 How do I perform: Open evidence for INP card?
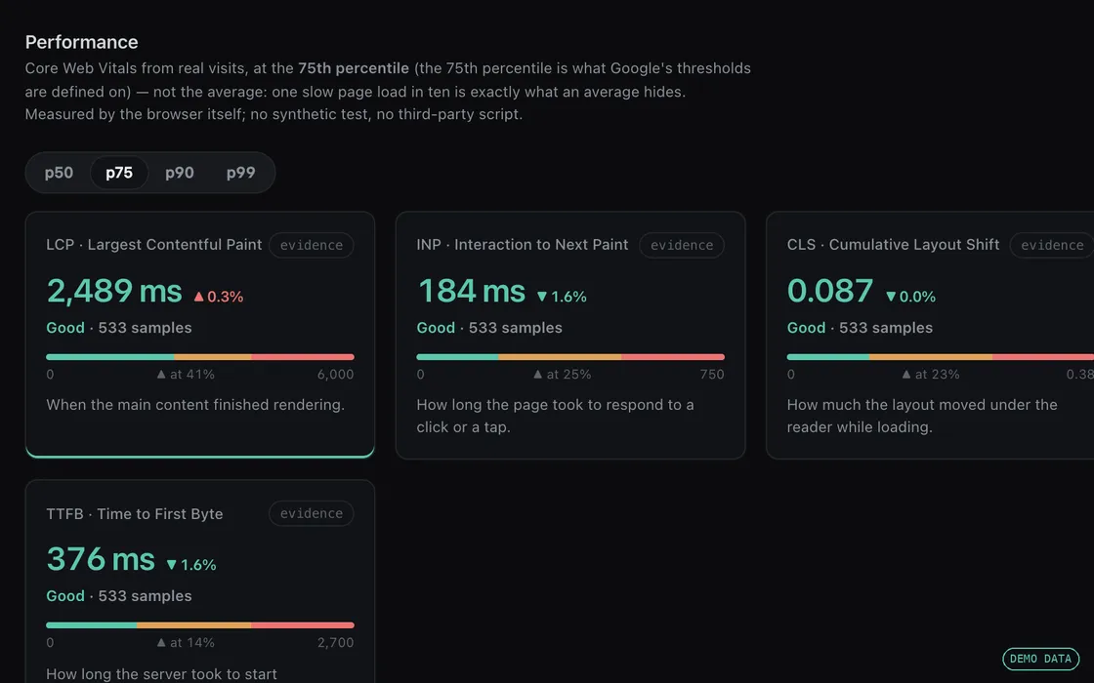point(682,245)
